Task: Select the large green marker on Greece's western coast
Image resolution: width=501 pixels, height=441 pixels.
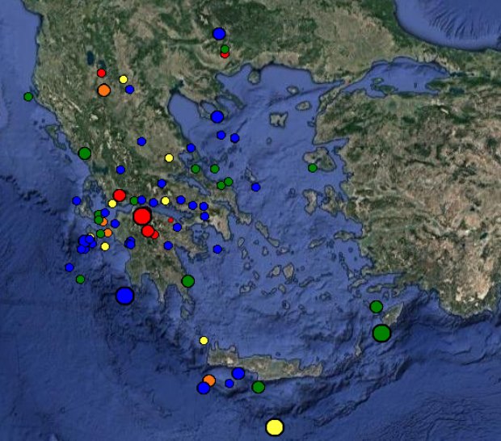Action: 85,153
